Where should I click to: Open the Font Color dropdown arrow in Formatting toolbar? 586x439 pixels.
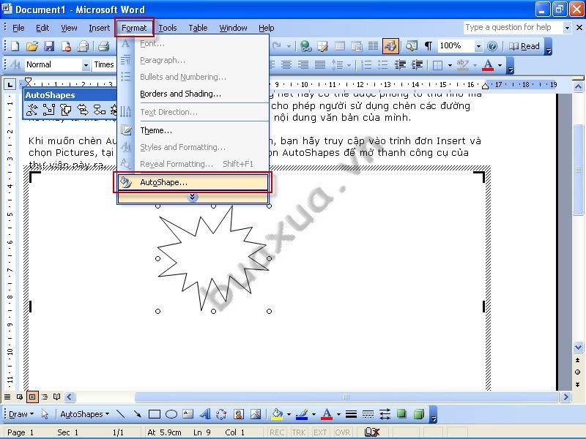coord(500,65)
